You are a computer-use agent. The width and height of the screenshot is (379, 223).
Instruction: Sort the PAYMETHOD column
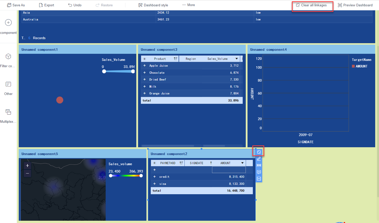click(x=181, y=163)
